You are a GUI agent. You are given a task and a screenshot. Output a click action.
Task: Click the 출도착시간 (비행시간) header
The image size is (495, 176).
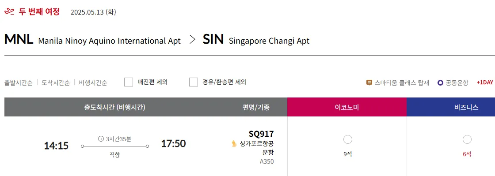[x=114, y=107]
